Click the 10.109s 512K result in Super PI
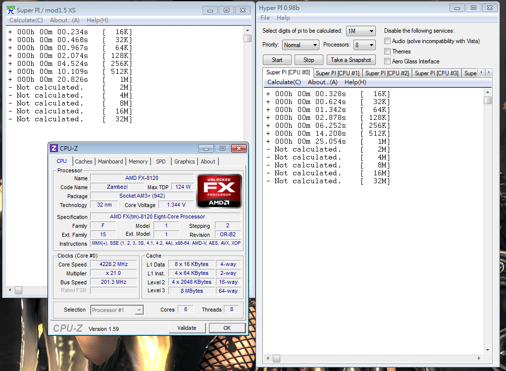This screenshot has height=371, width=506. point(70,71)
